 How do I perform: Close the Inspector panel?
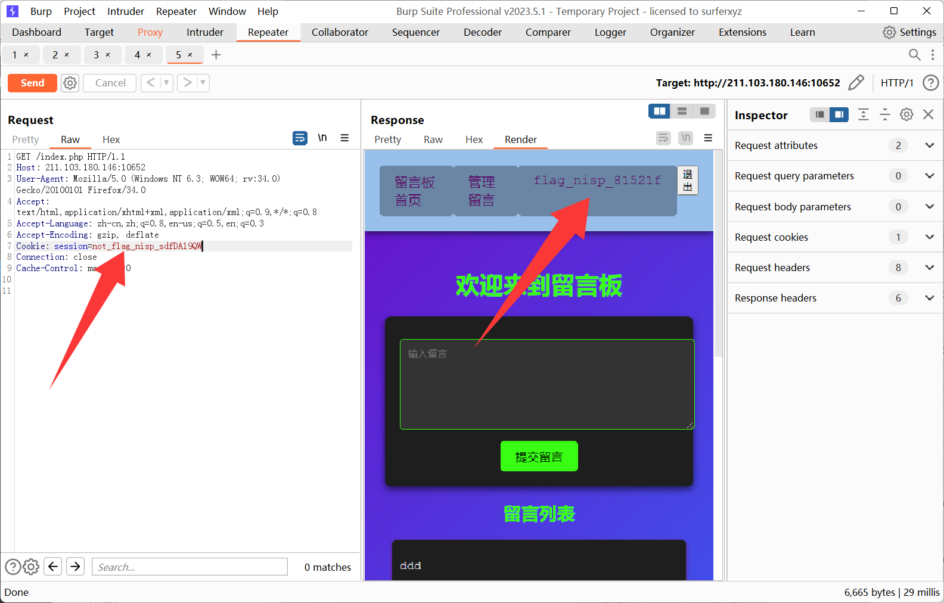pyautogui.click(x=929, y=114)
